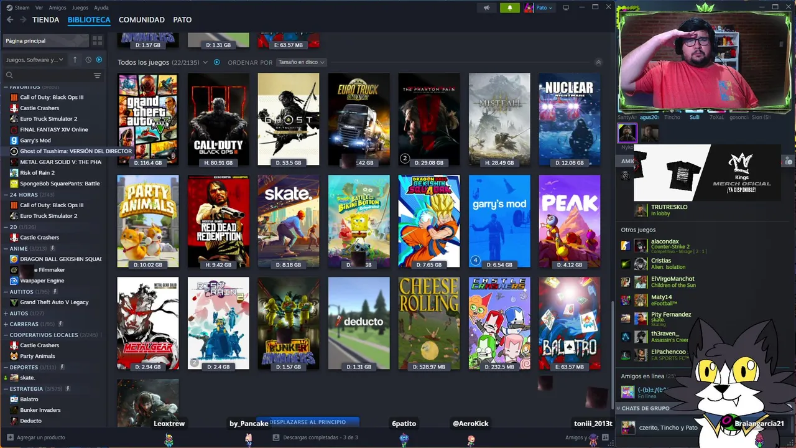The image size is (796, 448).
Task: Collapse the 2D category
Action: (x=6, y=227)
